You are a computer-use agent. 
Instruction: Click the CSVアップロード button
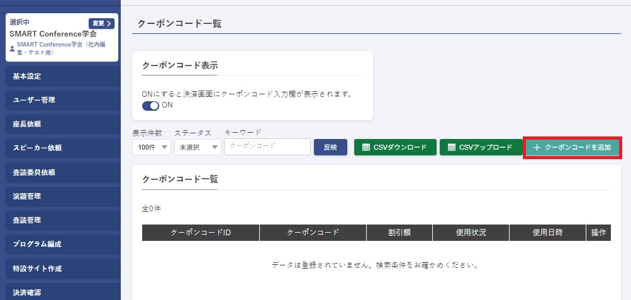point(481,147)
